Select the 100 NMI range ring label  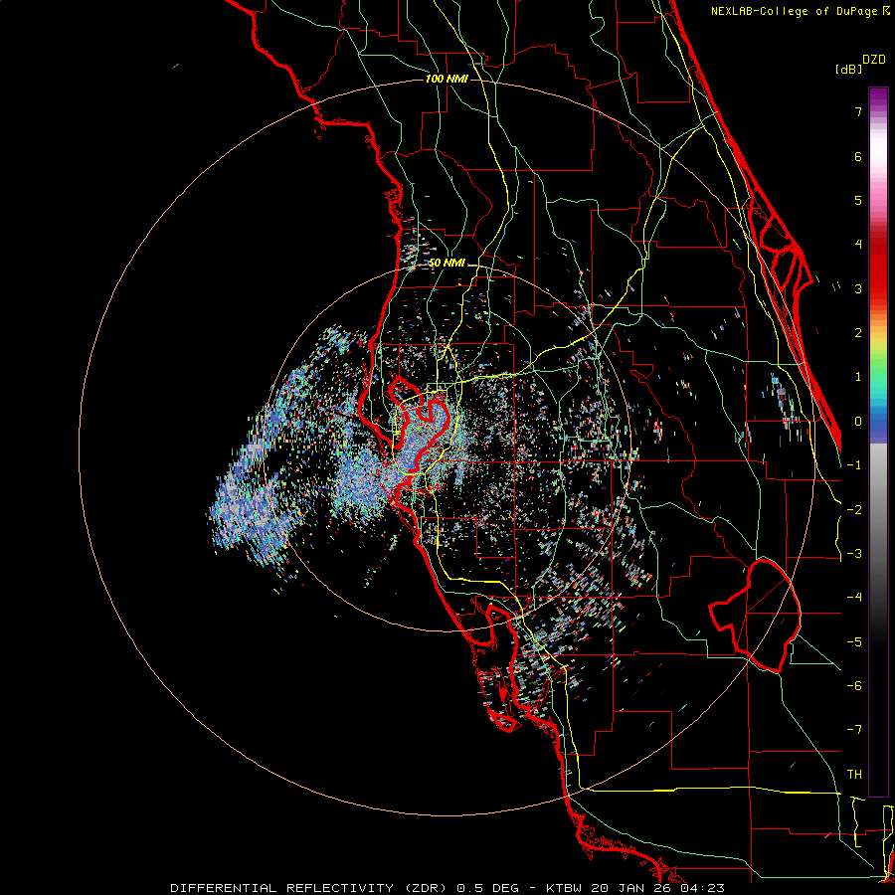[447, 80]
